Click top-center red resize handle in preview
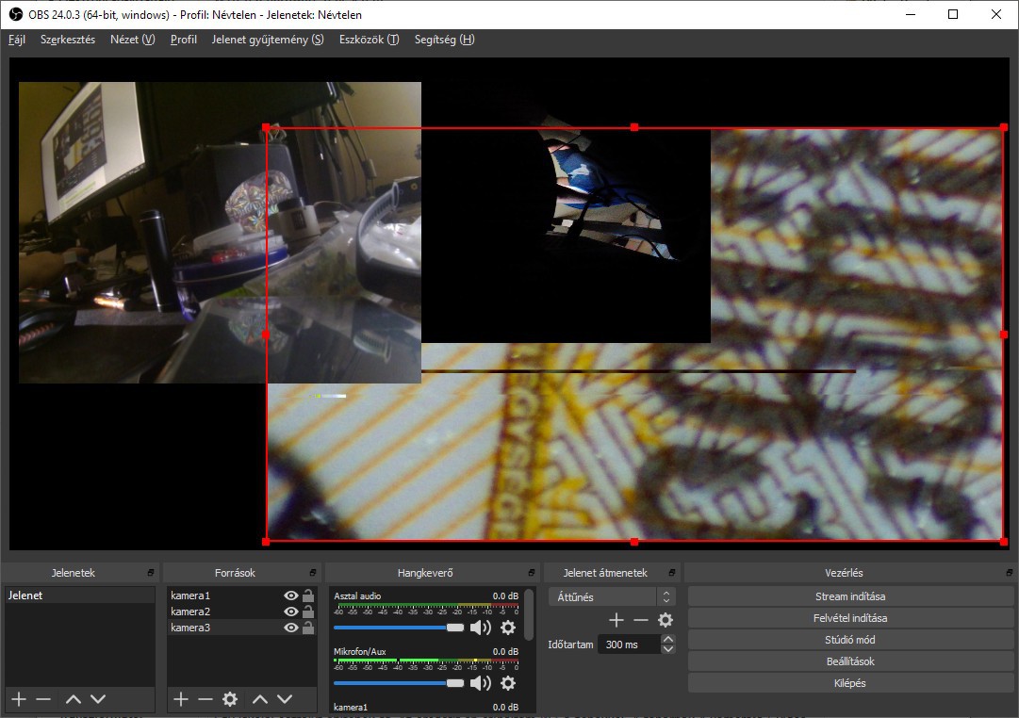Screen dimensions: 1019x718 [634, 127]
